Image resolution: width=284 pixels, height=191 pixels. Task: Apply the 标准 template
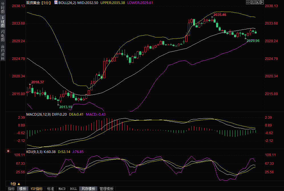[50, 189]
